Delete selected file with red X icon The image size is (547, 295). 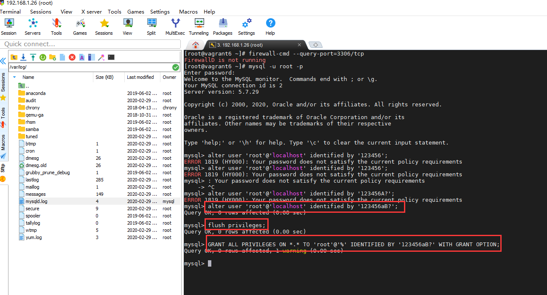(72, 57)
